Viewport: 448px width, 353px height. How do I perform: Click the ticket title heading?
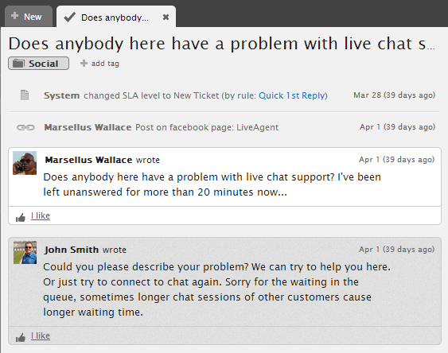[222, 45]
